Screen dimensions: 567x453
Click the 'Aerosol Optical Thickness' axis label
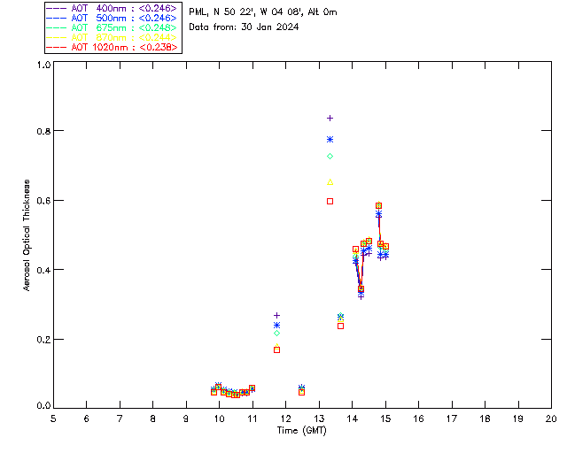[x=27, y=235]
